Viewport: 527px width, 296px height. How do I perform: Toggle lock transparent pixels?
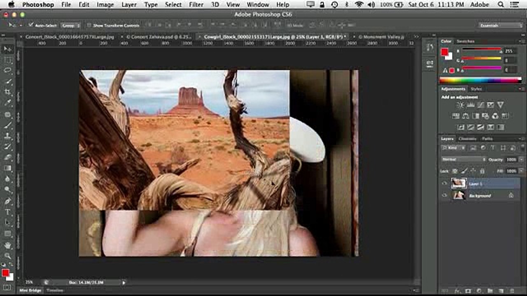point(455,171)
